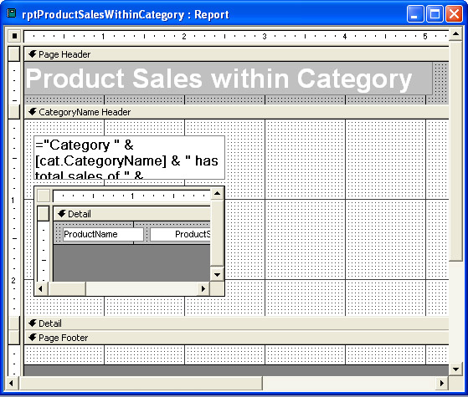Select the CategoryName Header section bar
Image resolution: width=468 pixels, height=397 pixels.
coord(236,112)
